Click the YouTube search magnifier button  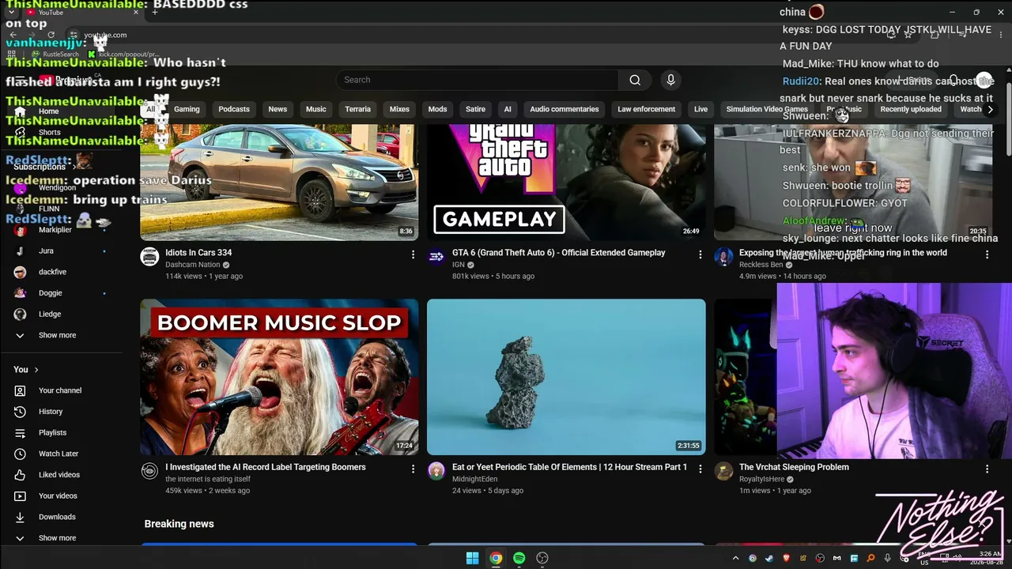coord(635,80)
